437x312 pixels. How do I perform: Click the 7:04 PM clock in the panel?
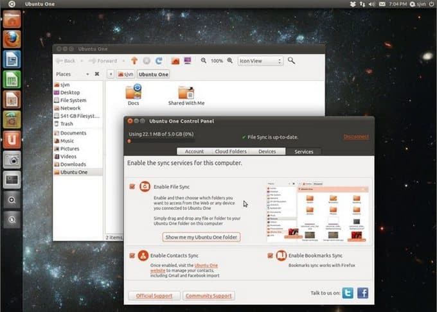pos(397,4)
